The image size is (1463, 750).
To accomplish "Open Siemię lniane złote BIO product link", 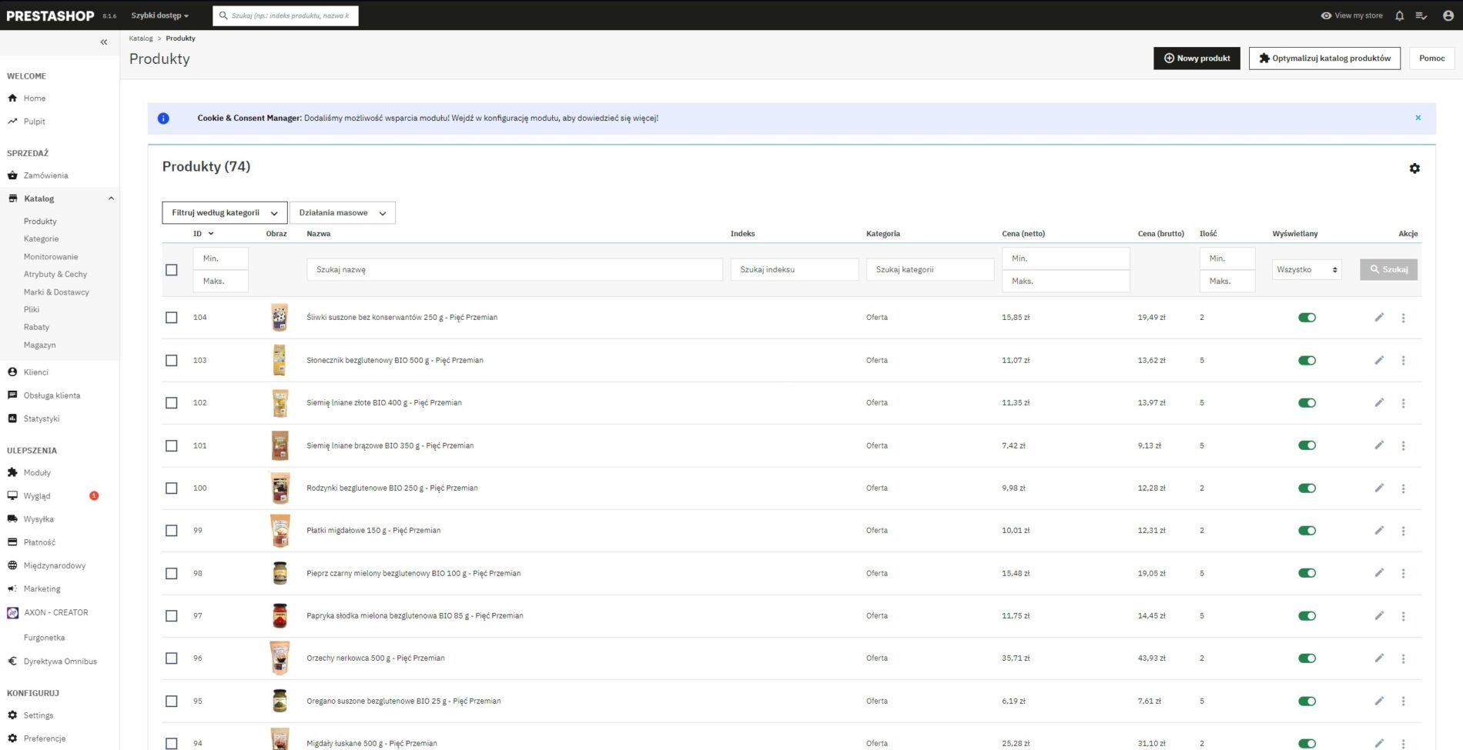I will pyautogui.click(x=384, y=403).
